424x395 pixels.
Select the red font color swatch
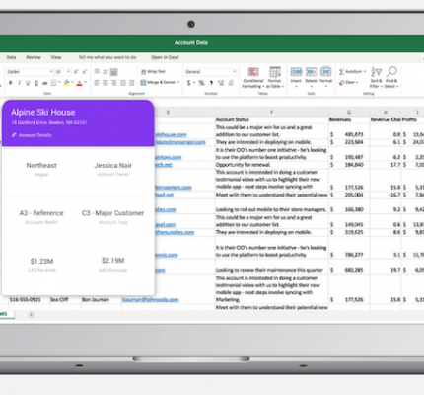pyautogui.click(x=79, y=83)
